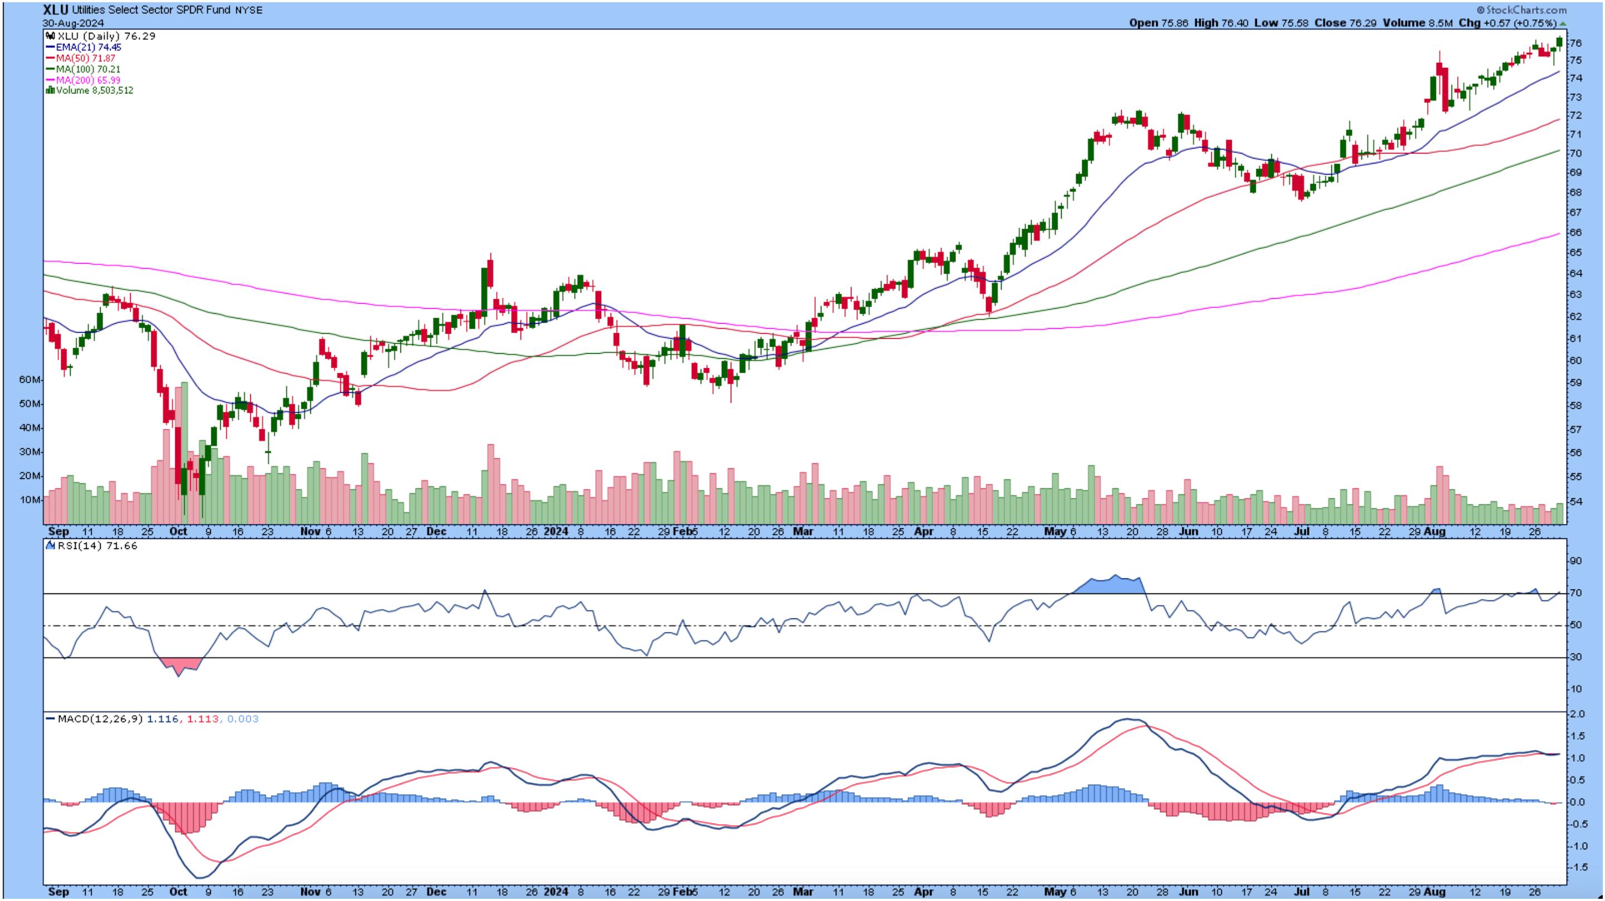Click the green volume bars legend icon
1605x901 pixels.
point(50,90)
